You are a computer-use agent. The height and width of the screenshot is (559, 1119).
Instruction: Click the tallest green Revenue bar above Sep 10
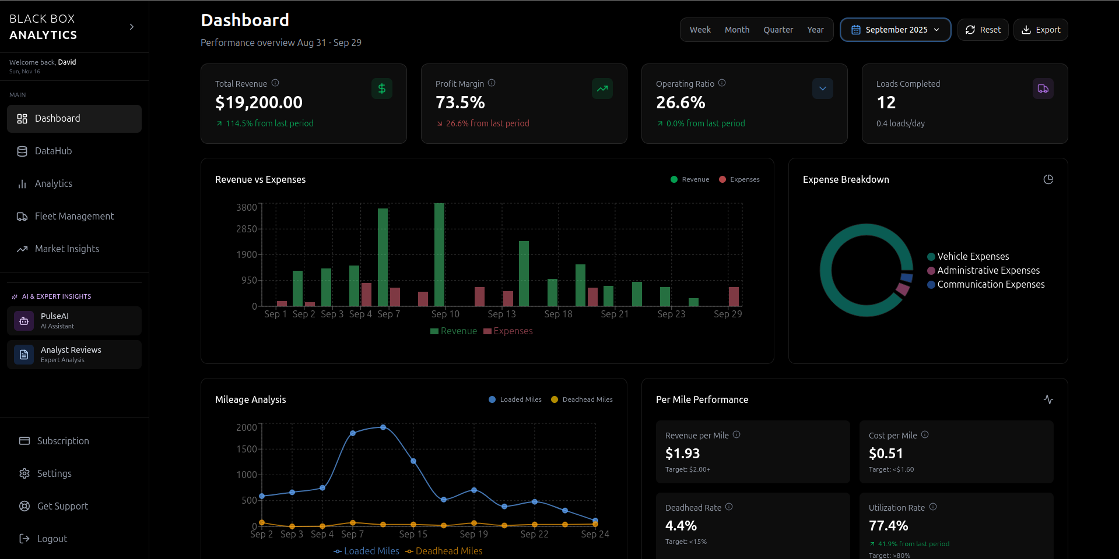[x=439, y=254]
